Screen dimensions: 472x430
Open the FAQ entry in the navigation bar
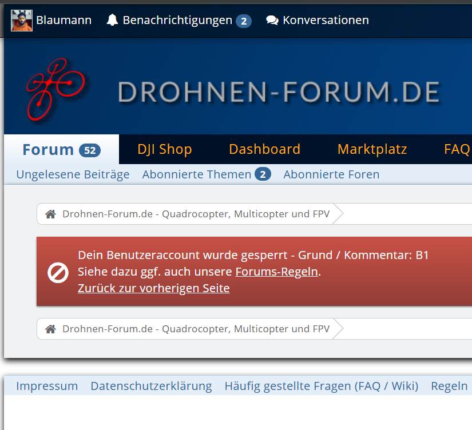[457, 149]
